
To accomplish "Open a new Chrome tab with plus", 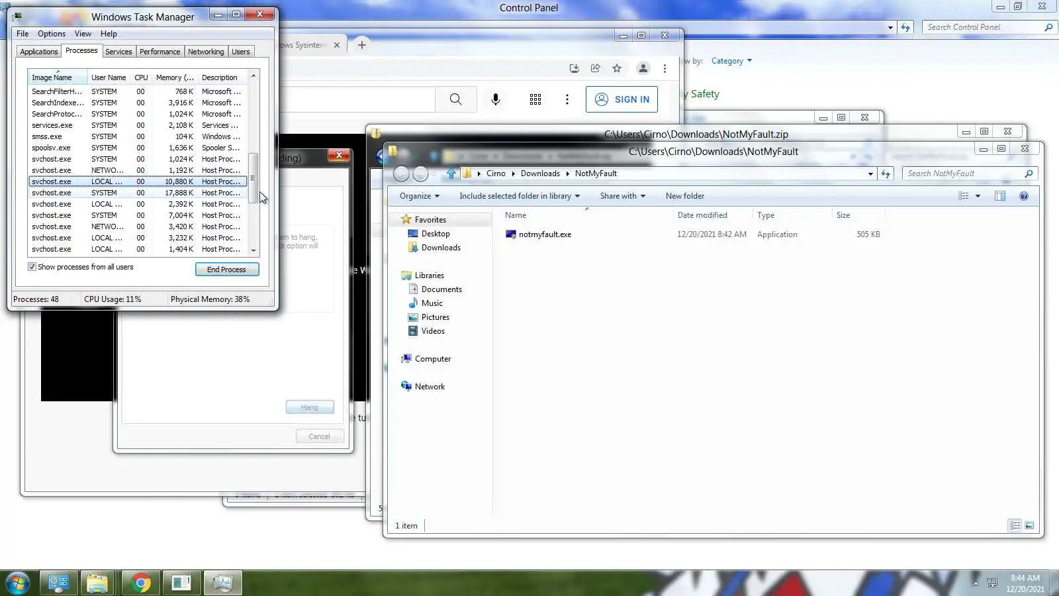I will [361, 45].
